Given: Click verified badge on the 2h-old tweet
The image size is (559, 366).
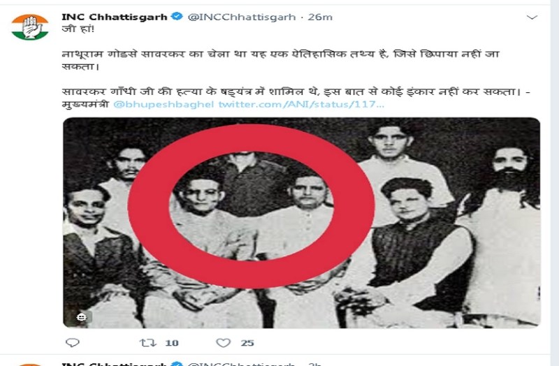Looking at the screenshot, I should click(x=177, y=364).
